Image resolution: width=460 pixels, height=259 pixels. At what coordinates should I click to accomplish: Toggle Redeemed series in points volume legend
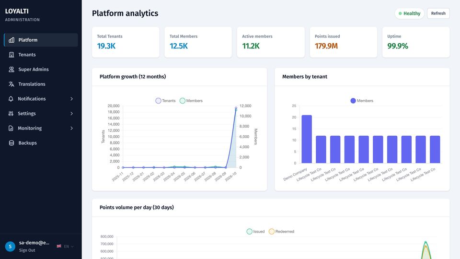tap(281, 231)
